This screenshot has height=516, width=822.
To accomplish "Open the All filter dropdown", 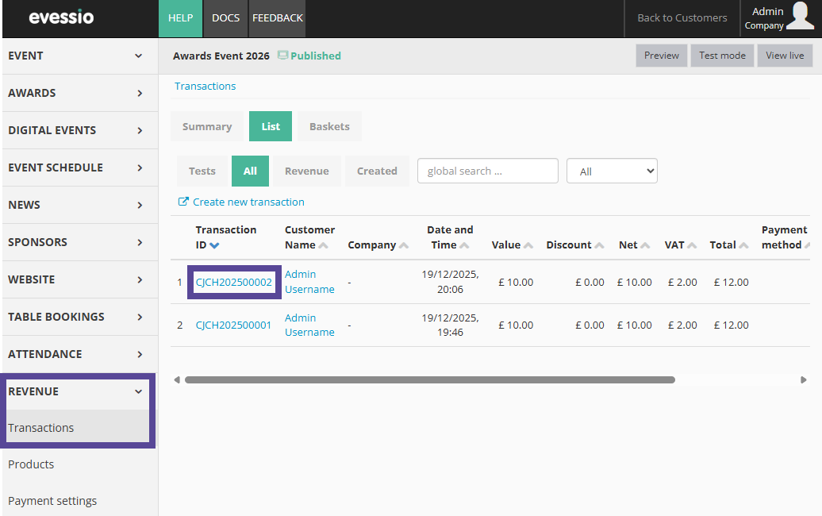I will click(x=612, y=171).
